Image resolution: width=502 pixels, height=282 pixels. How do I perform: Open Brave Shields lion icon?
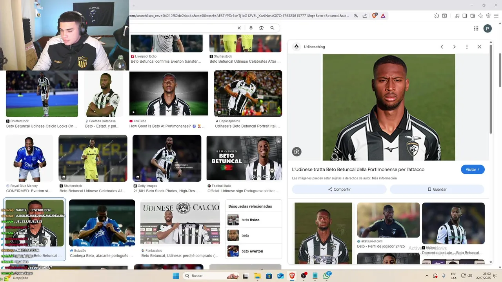pos(374,16)
